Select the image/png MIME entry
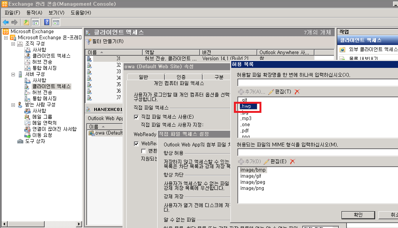Screen dimensions: 398x228 pyautogui.click(x=252, y=188)
